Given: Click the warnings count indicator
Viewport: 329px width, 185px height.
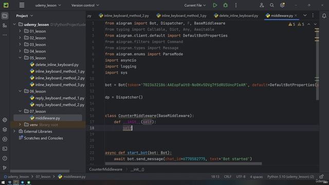Looking at the screenshot, I should point(296,24).
